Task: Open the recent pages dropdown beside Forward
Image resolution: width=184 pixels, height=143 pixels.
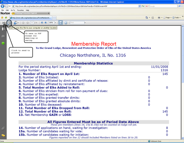Action: (10, 6)
